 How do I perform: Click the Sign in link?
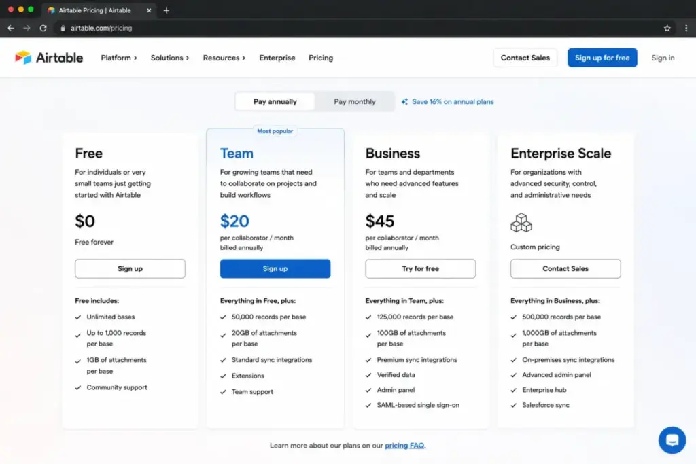663,58
